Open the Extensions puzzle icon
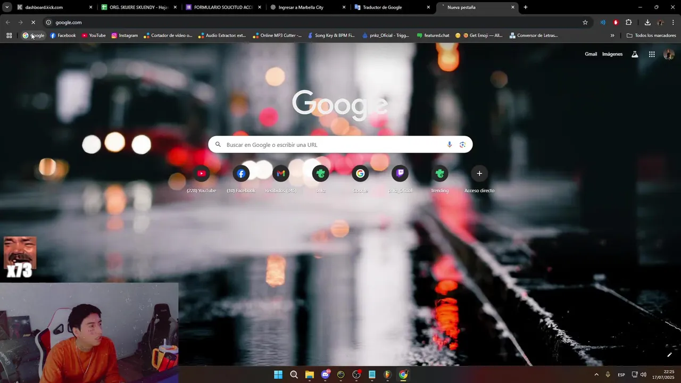The height and width of the screenshot is (383, 681). pos(629,22)
